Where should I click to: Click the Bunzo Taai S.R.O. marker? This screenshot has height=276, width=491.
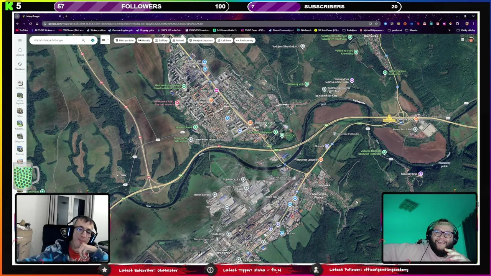(x=415, y=130)
